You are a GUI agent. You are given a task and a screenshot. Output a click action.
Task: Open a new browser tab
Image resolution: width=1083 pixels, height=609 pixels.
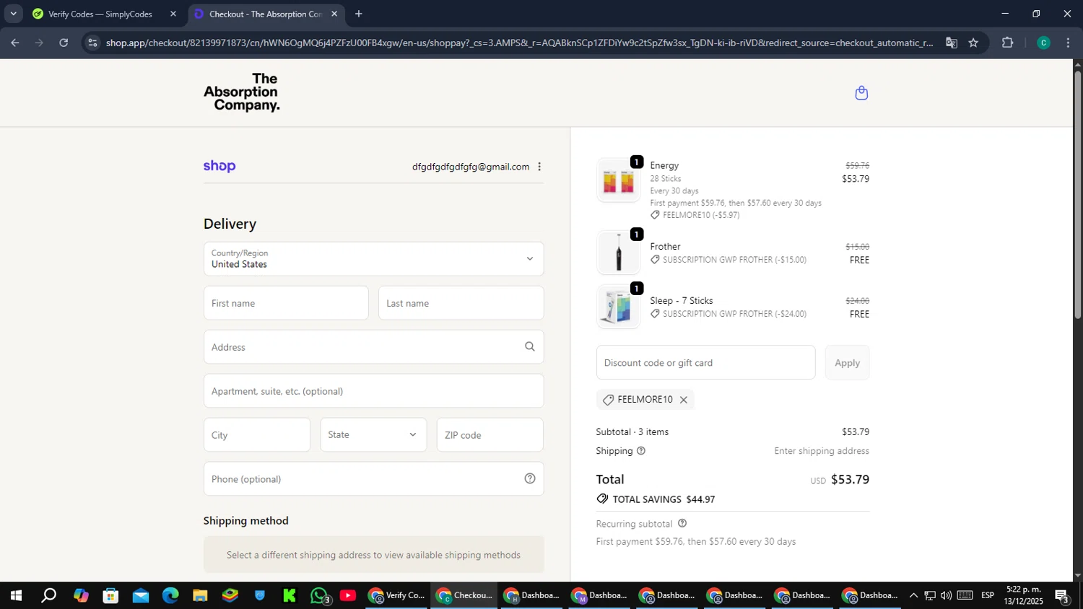359,14
